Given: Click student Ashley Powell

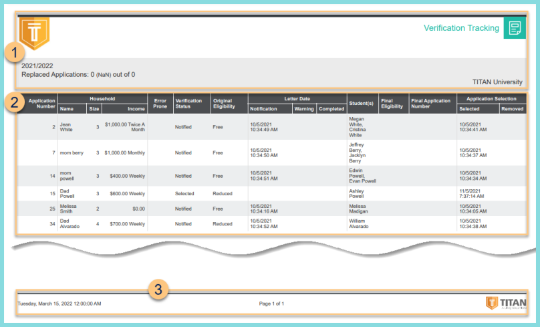Looking at the screenshot, I should coord(356,194).
